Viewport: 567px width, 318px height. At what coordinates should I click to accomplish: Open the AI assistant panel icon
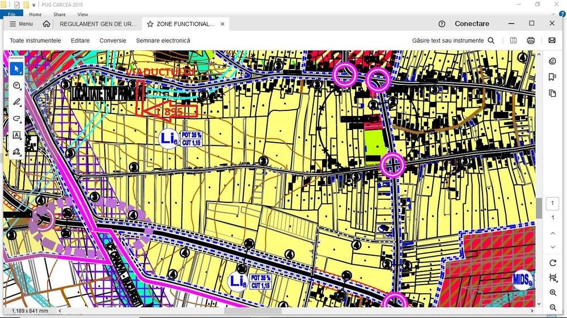pos(552,61)
